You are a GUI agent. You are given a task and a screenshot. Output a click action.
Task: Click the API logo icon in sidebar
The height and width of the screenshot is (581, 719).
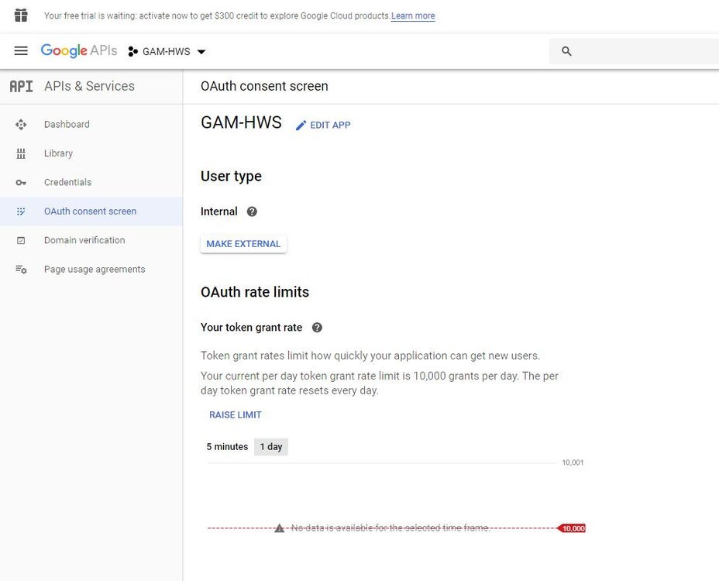pyautogui.click(x=21, y=86)
